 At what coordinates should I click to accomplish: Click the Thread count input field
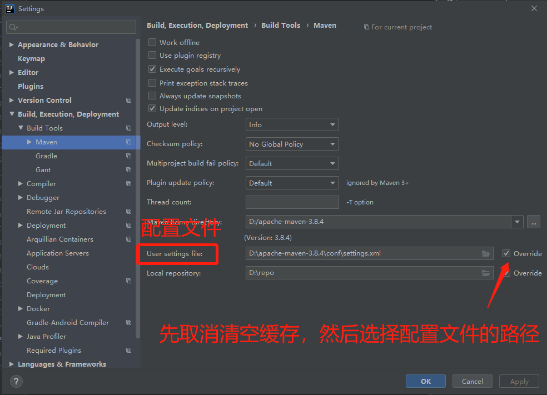[x=292, y=202]
